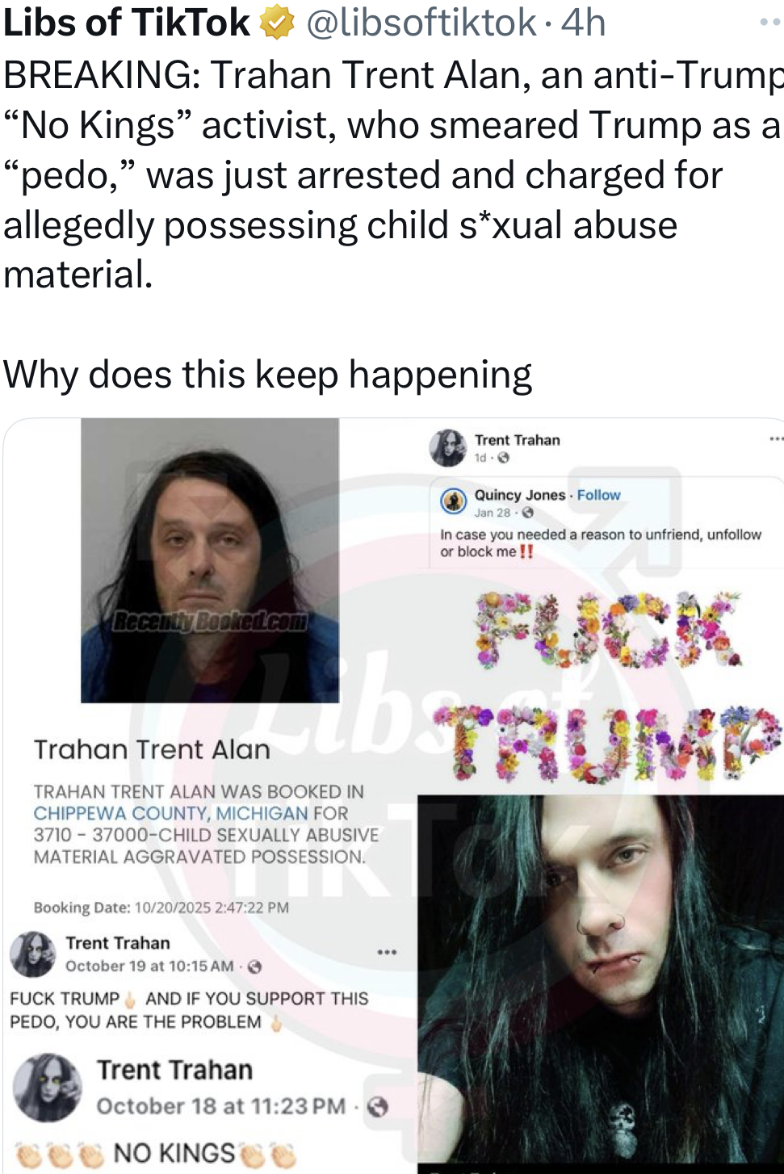Viewport: 784px width, 1174px height.
Task: Click the globe icon beside October 19 timestamp
Action: tap(254, 966)
